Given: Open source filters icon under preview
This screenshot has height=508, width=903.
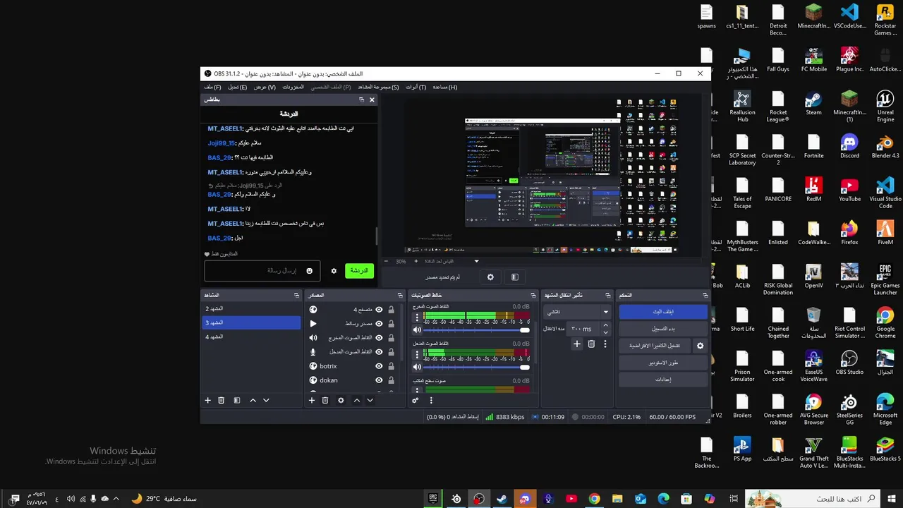Looking at the screenshot, I should click(x=514, y=277).
